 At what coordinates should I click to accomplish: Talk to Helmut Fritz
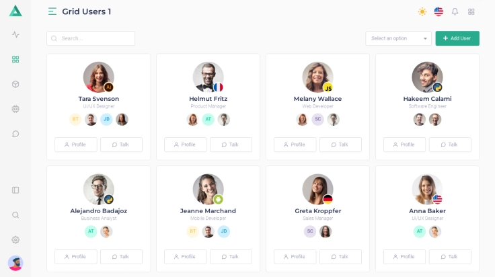[231, 145]
